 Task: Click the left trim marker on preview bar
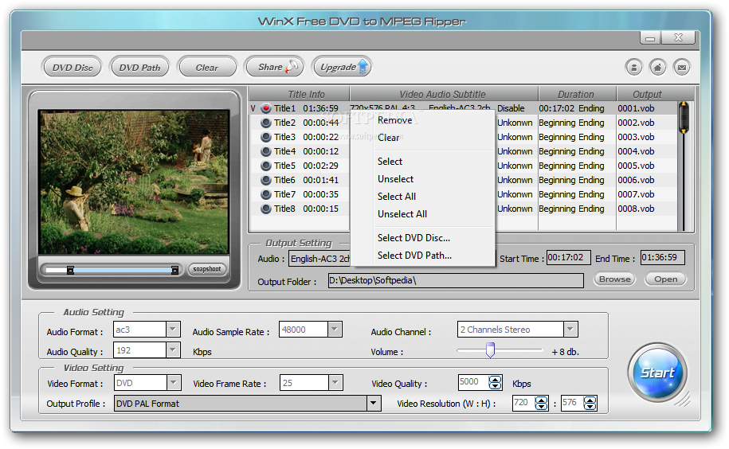(x=70, y=270)
